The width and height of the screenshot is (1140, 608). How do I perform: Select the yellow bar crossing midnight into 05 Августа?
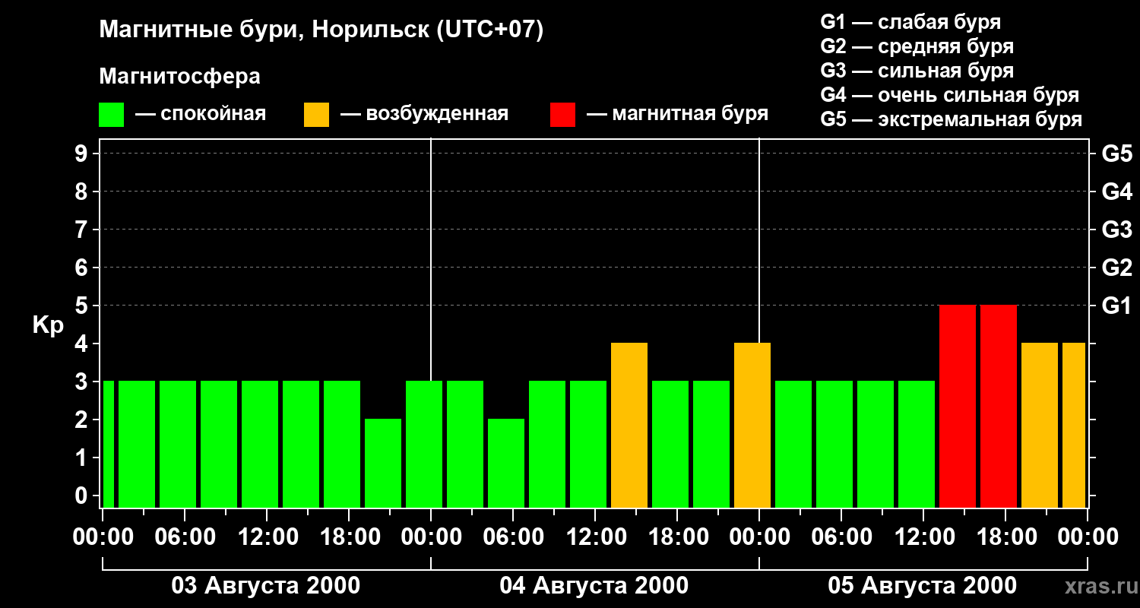752,425
